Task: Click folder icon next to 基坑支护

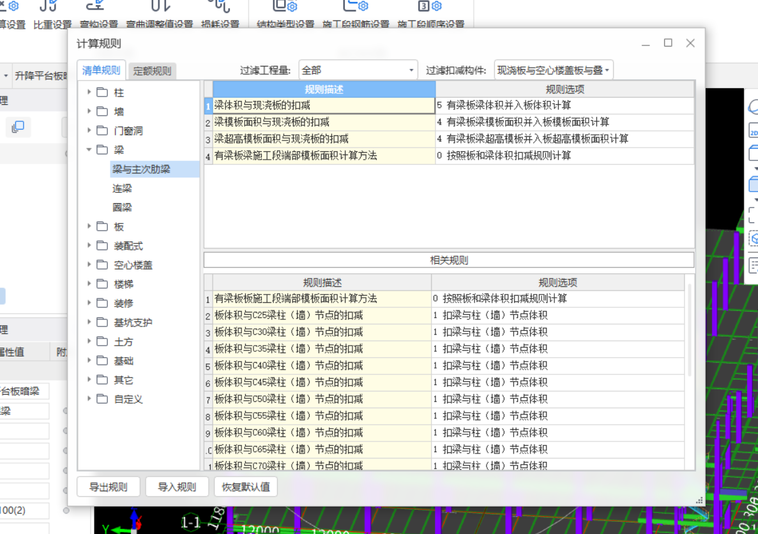Action: point(102,322)
